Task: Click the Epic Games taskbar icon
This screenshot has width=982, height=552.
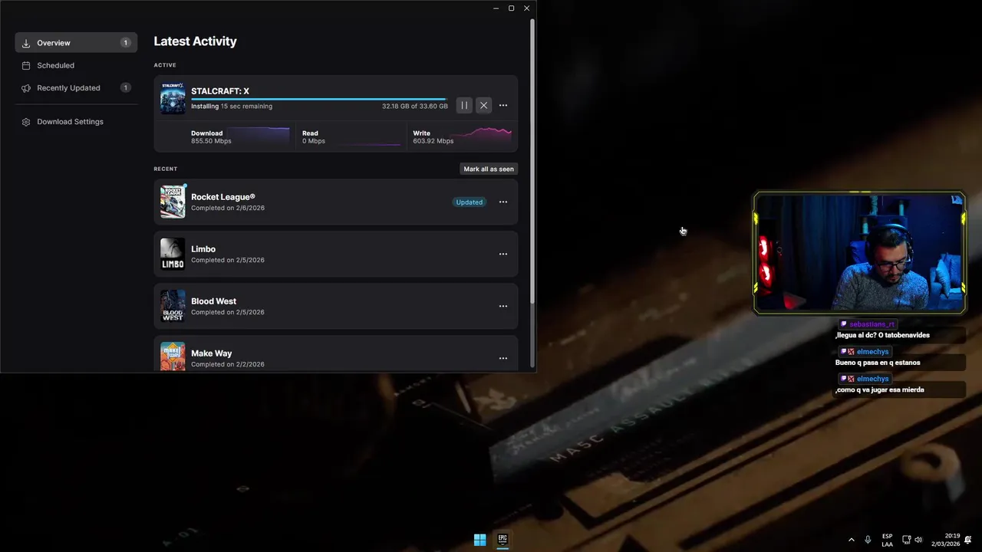Action: click(x=503, y=540)
